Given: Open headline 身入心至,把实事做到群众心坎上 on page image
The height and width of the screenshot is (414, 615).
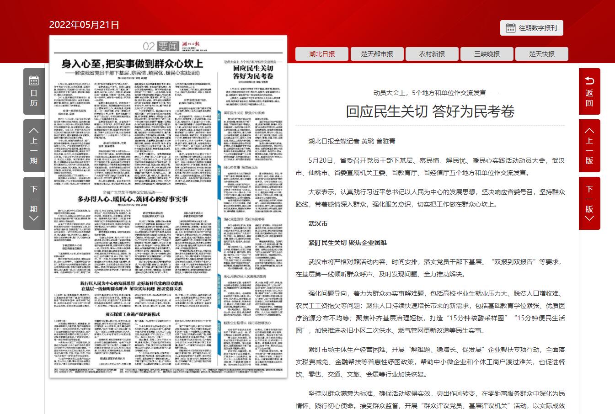Looking at the screenshot, I should (133, 64).
